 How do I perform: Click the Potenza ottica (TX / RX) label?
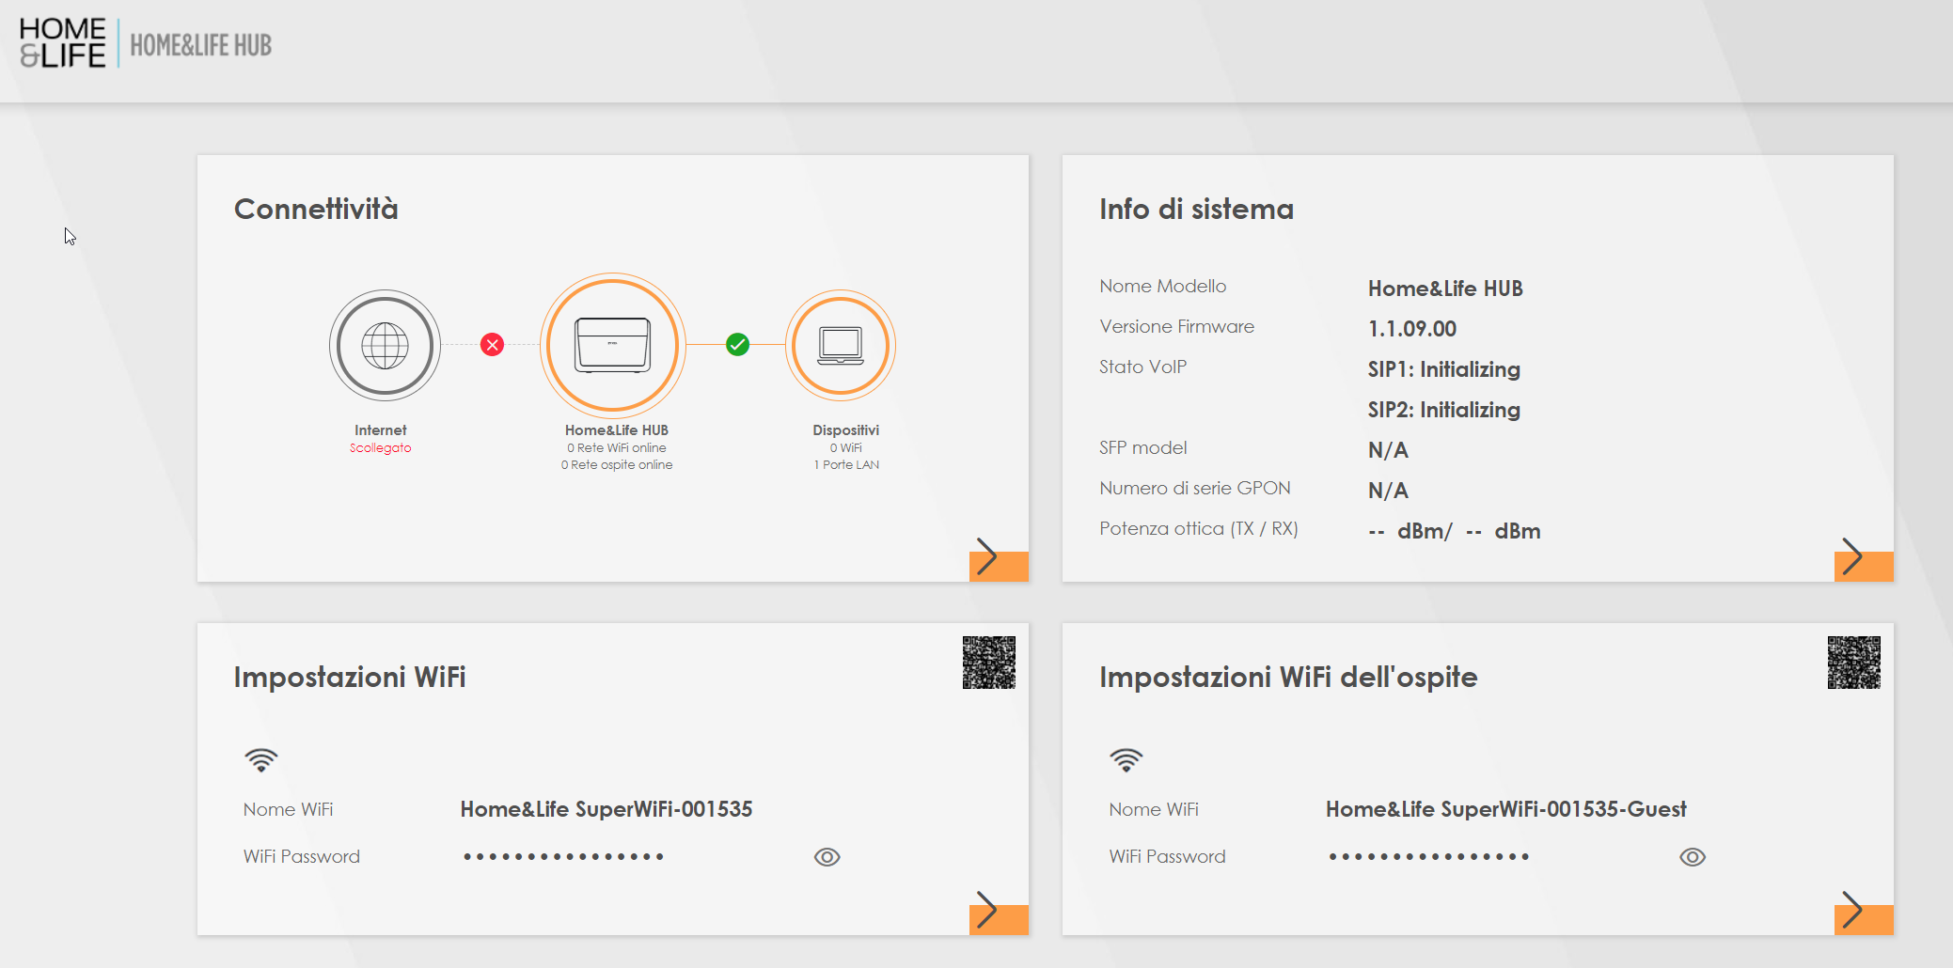[x=1199, y=529]
